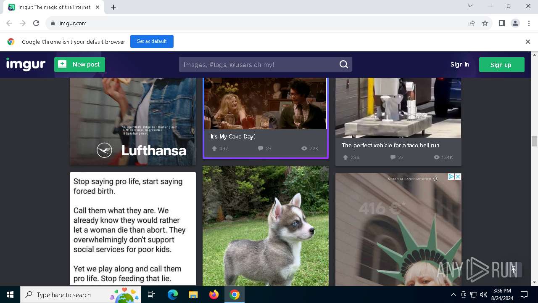Open File Explorer from taskbar
Screen dimensions: 538x303
coord(193,295)
